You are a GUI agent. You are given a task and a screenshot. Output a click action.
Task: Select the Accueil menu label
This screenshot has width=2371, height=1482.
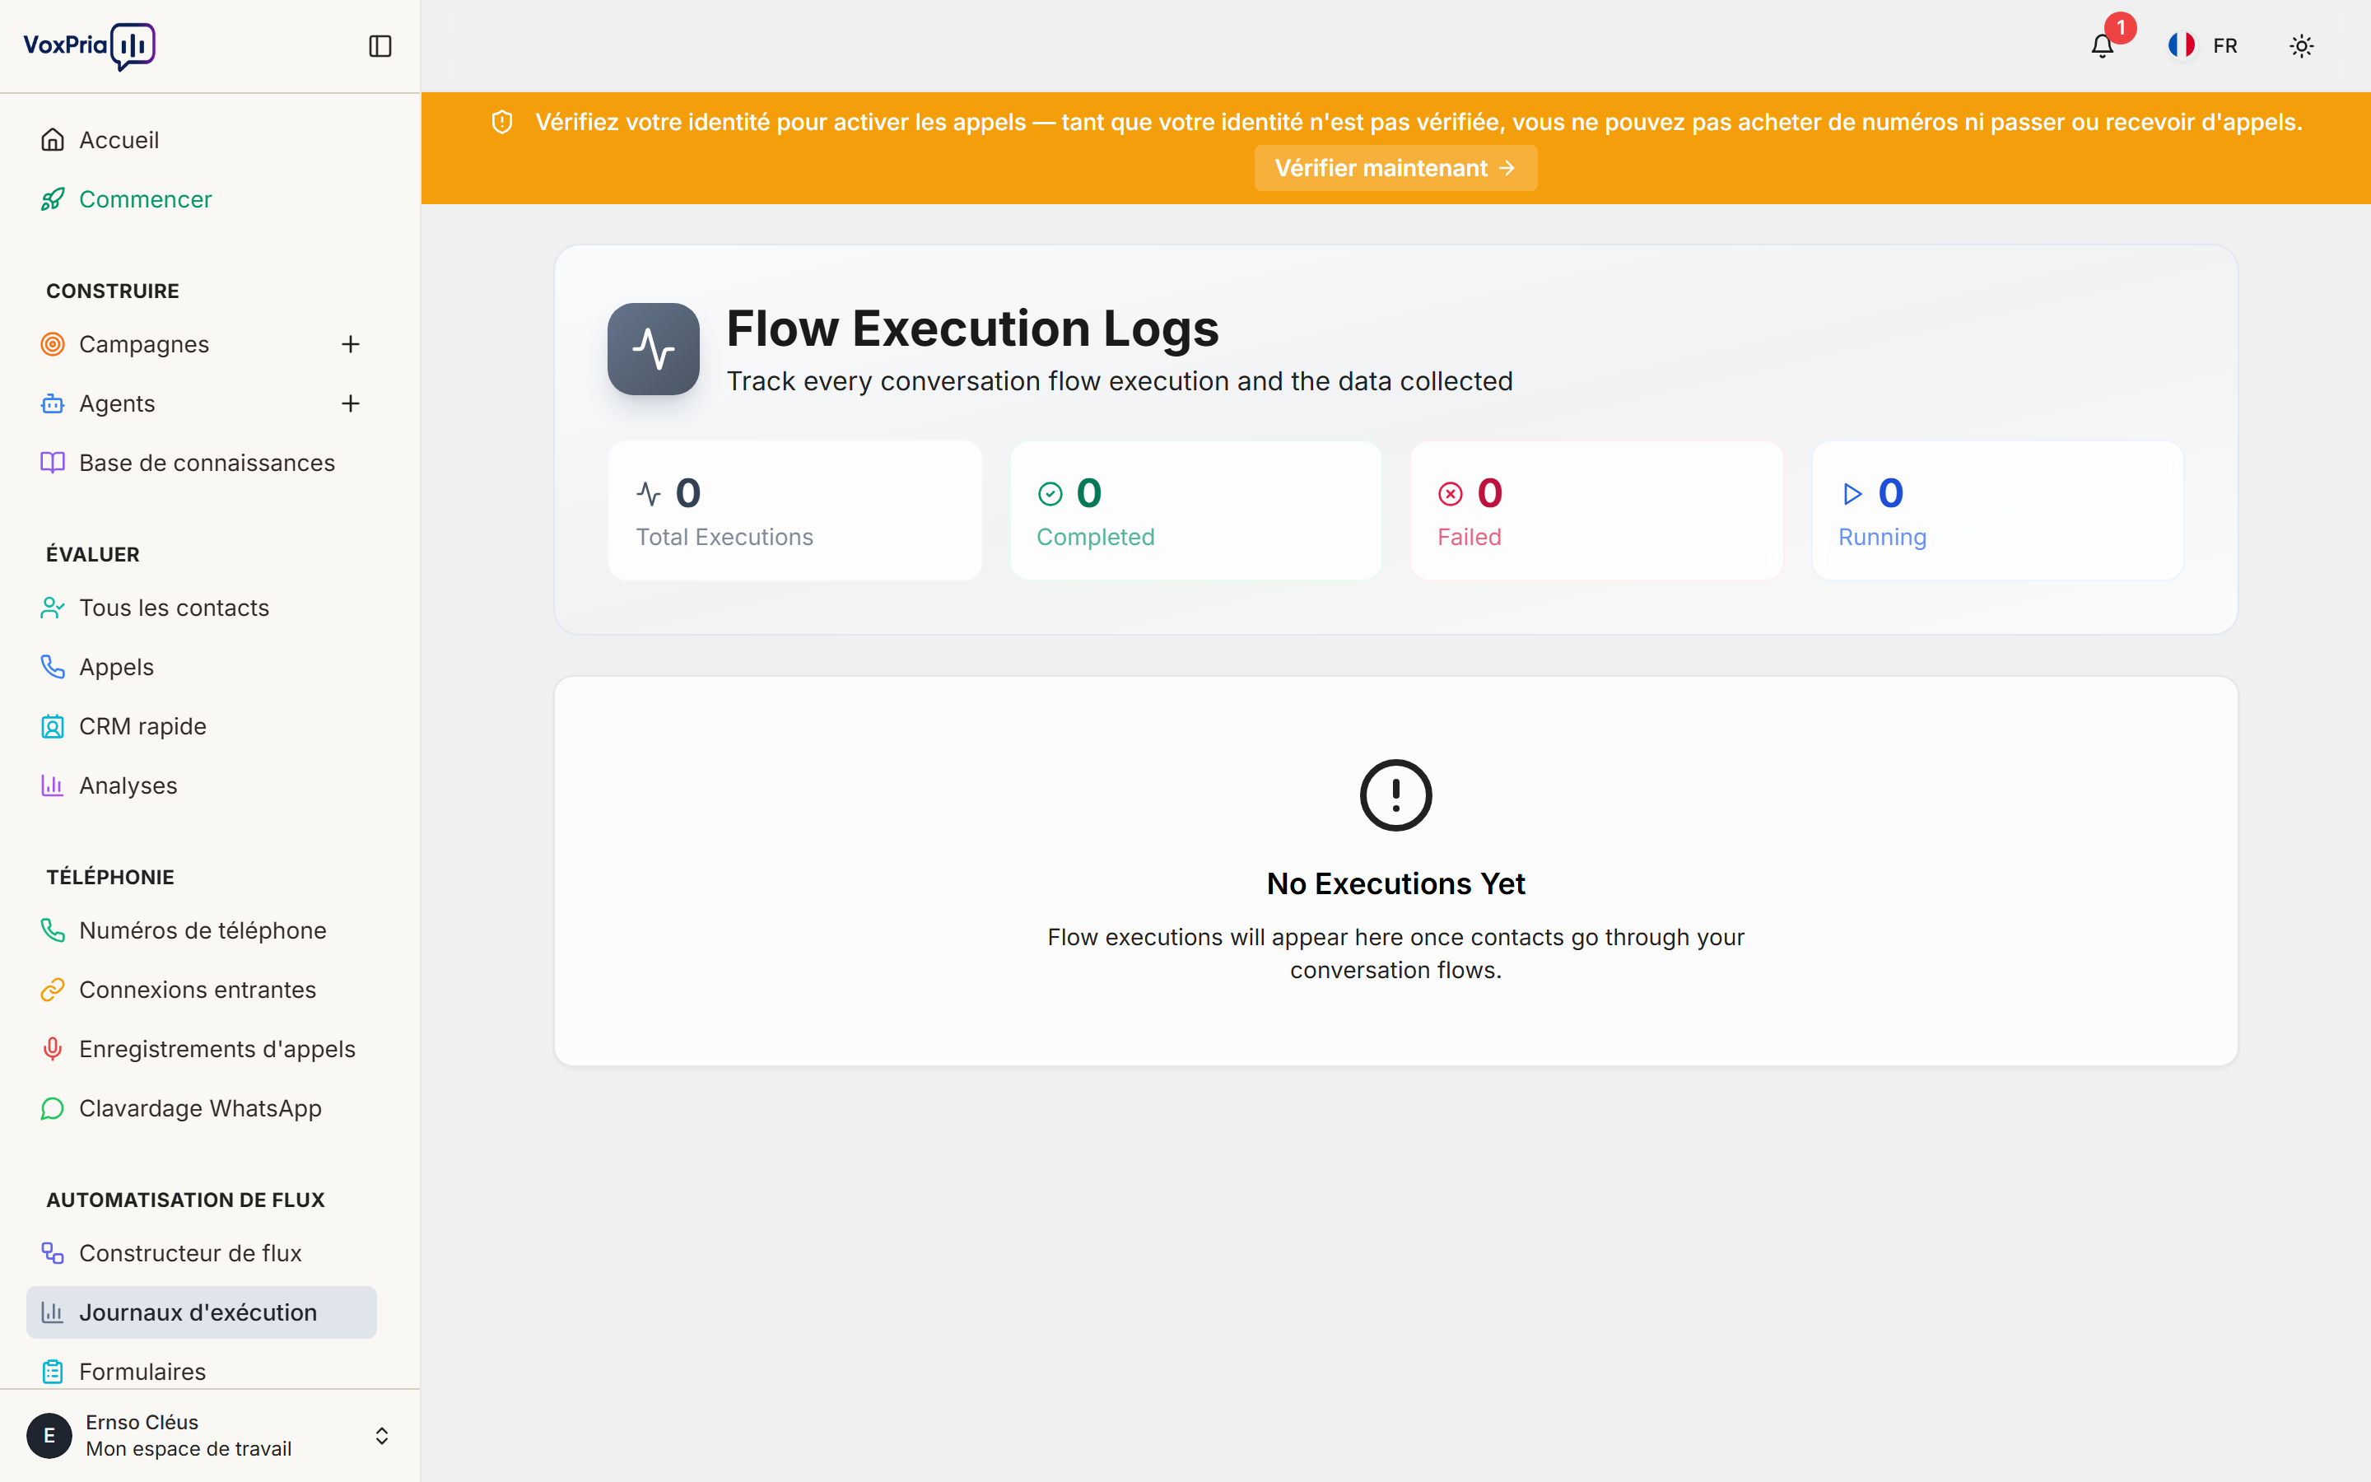(x=119, y=140)
